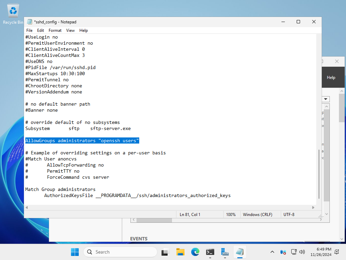Viewport: 346px width, 260px height.
Task: Click the '#PidFile /var/run/sshd.pid' line
Action: tap(60, 67)
